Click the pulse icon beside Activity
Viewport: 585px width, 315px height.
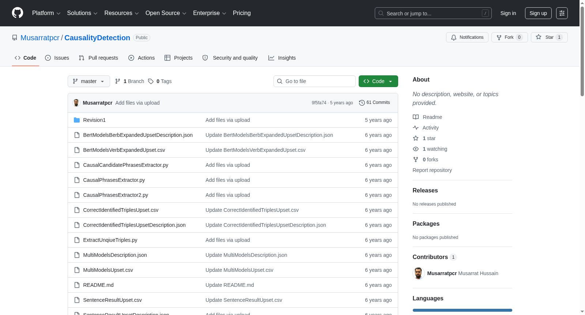point(416,128)
